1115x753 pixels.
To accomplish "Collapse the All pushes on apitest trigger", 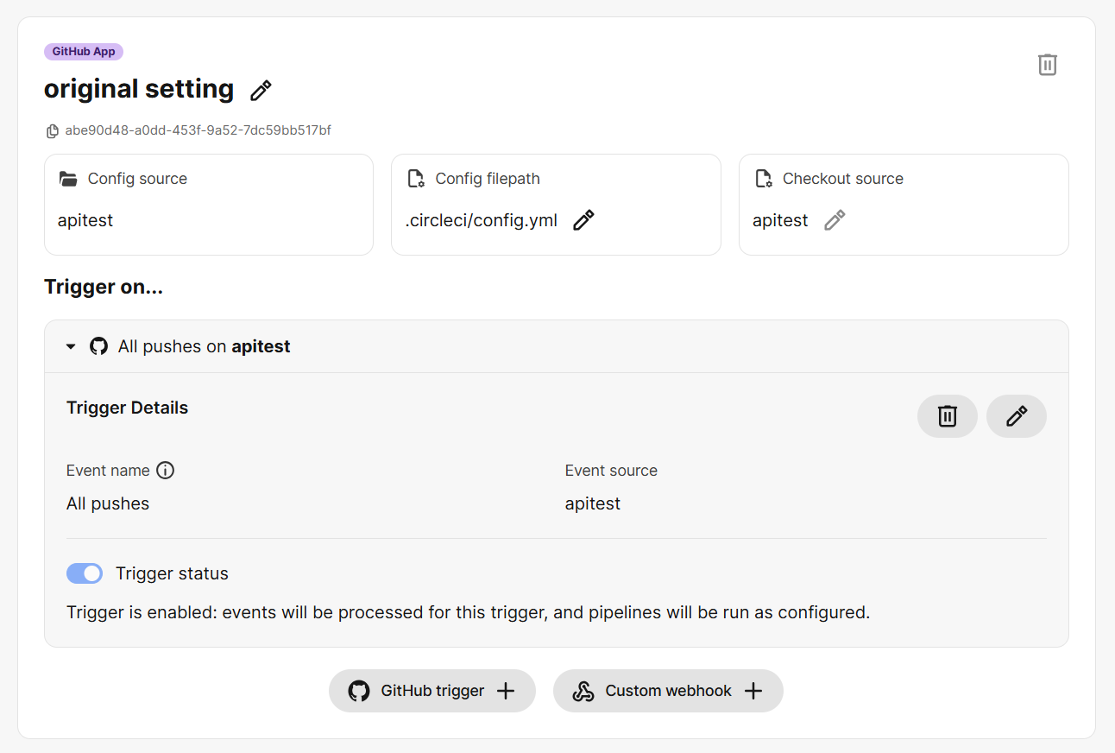I will pos(72,346).
